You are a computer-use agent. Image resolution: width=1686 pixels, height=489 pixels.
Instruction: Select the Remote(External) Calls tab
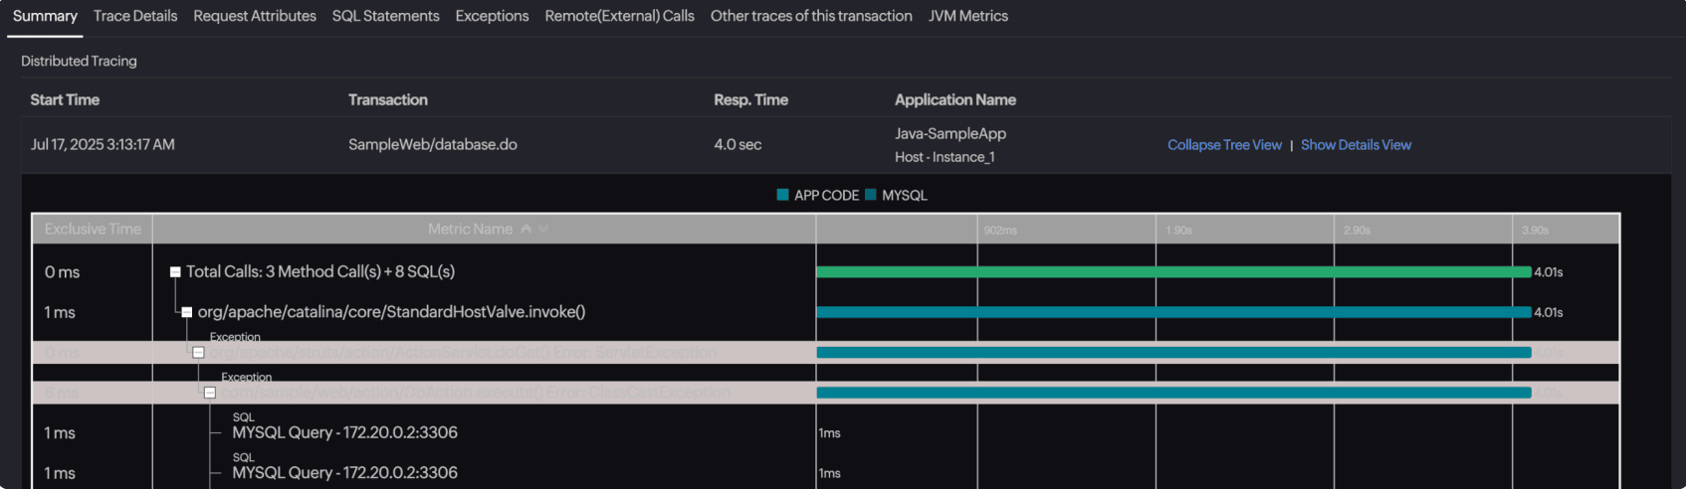(x=619, y=16)
